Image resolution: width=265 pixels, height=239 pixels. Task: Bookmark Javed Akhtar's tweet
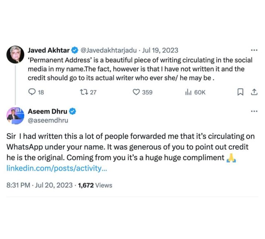[240, 92]
